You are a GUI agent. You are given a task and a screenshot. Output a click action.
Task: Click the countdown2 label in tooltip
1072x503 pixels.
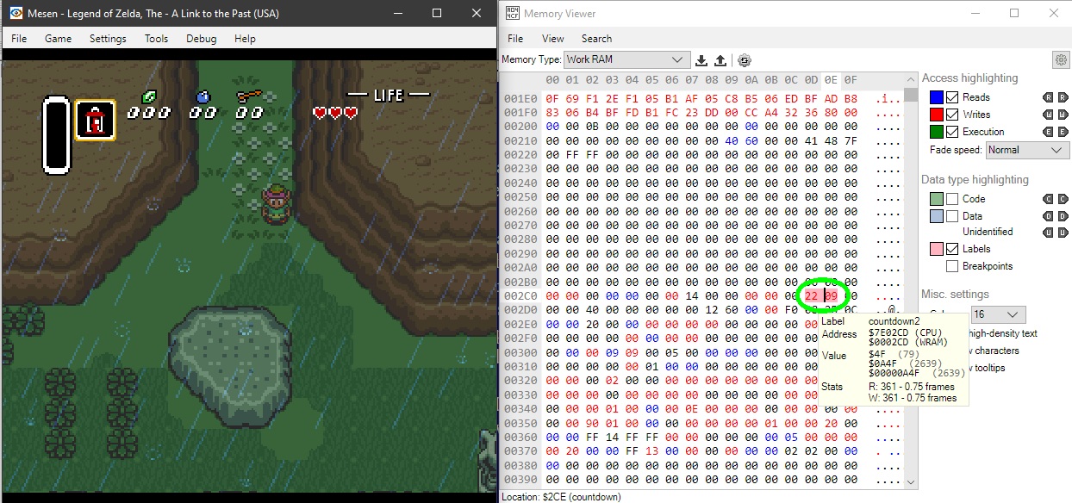(896, 321)
